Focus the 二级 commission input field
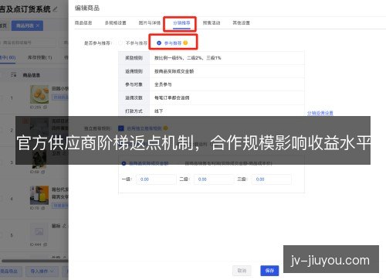The height and width of the screenshot is (280, 386). [x=214, y=179]
